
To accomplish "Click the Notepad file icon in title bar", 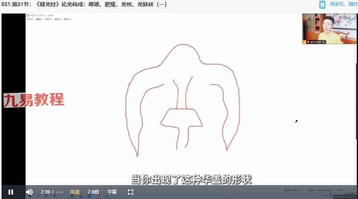I will pos(28,15).
